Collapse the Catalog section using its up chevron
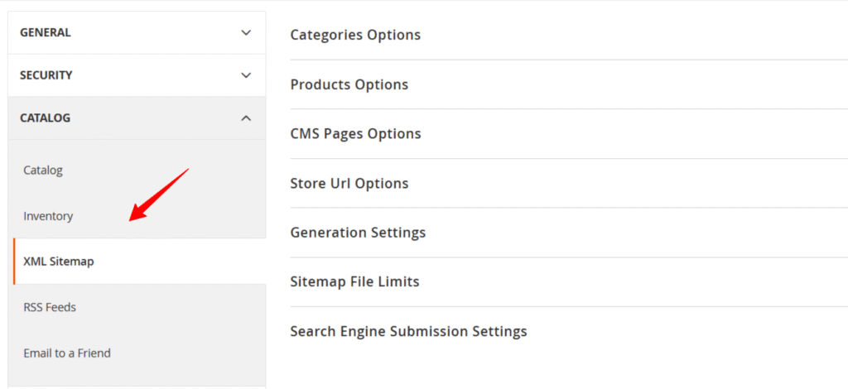 point(245,118)
